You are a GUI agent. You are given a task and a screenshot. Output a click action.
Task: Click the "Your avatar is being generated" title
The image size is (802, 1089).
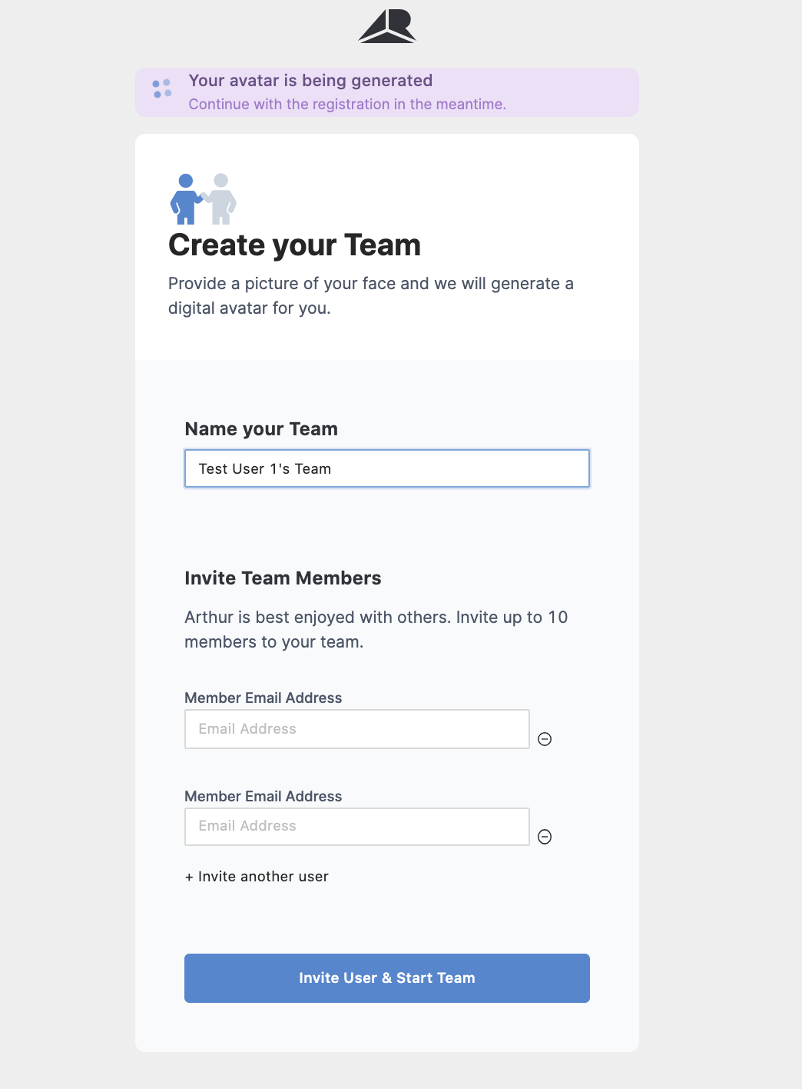310,81
